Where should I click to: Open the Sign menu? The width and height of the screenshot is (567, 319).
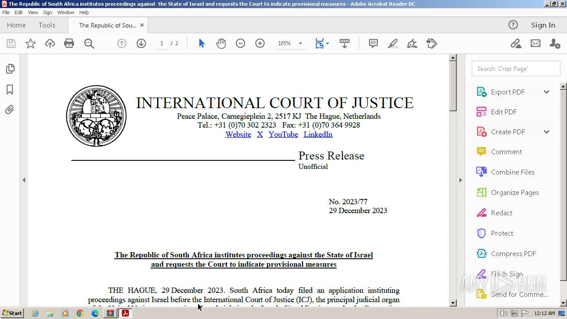tap(47, 12)
